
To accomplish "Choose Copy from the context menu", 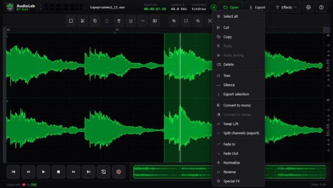I will click(x=238, y=37).
